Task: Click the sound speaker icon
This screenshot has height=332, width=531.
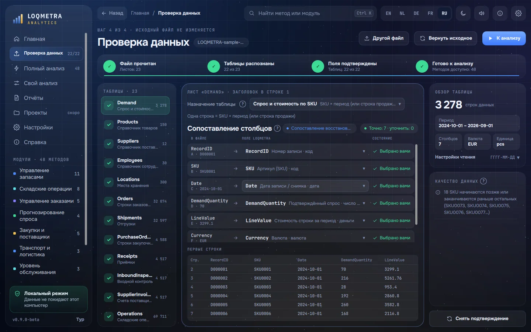Action: [482, 13]
